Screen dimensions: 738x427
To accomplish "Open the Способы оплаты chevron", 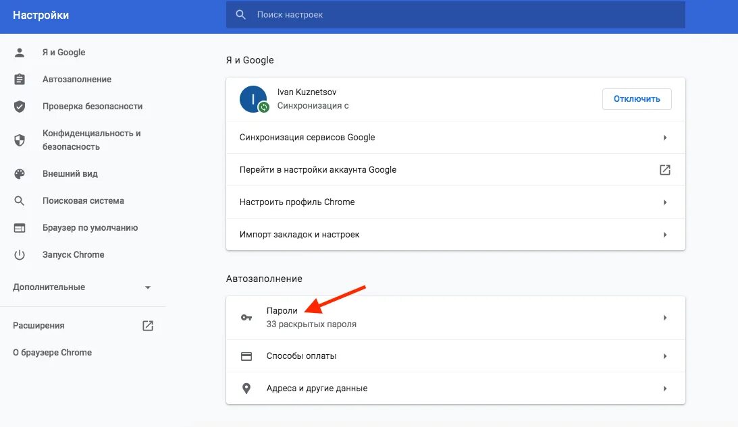I will (x=665, y=356).
